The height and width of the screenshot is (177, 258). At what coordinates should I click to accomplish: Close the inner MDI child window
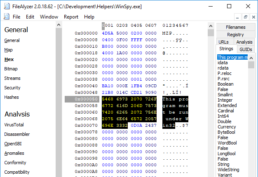point(253,17)
